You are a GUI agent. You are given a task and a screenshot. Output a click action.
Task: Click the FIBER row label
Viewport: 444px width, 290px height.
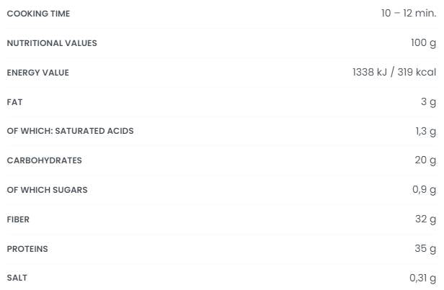click(18, 219)
